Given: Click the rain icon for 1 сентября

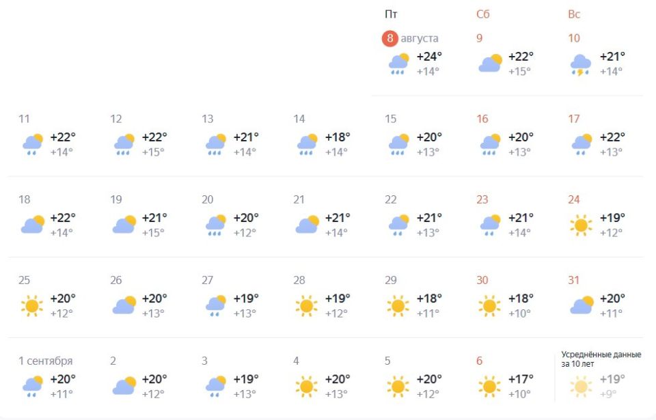Looking at the screenshot, I should [32, 386].
